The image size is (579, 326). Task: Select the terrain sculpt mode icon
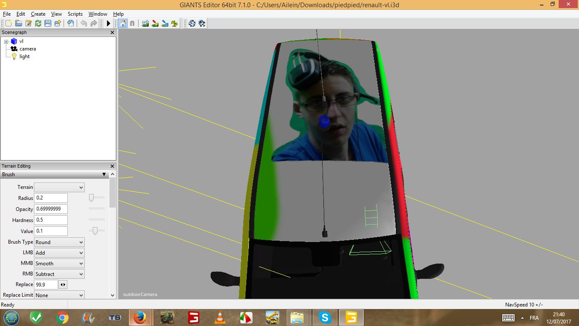(145, 23)
